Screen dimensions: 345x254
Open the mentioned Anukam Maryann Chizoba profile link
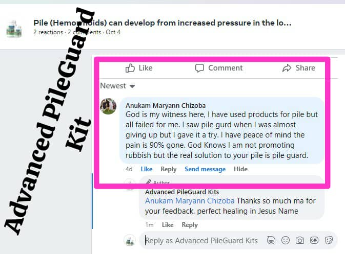pos(190,201)
